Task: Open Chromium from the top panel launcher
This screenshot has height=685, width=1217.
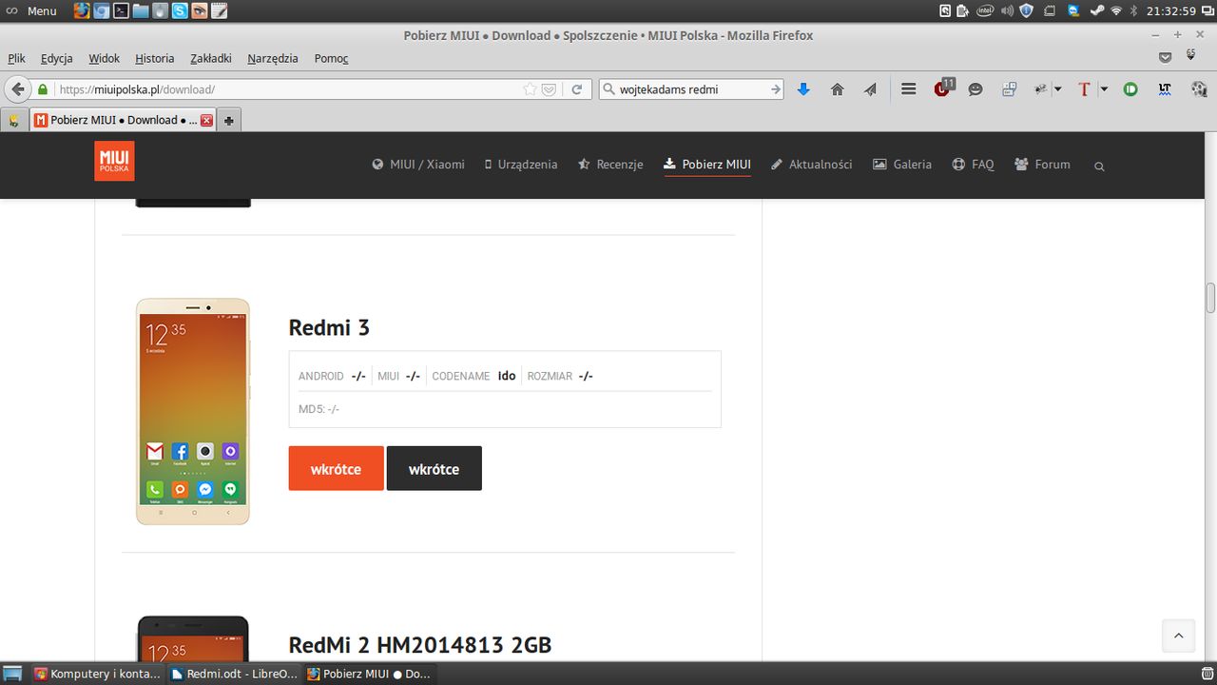Action: tap(102, 10)
